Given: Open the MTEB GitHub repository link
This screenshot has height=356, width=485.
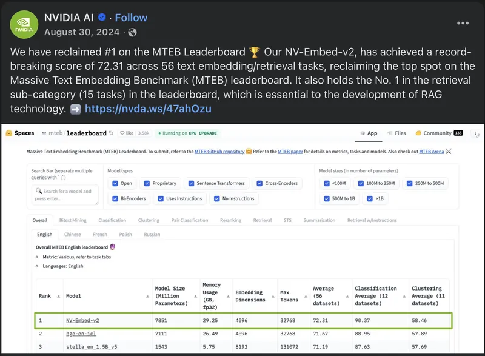Looking at the screenshot, I should pyautogui.click(x=219, y=152).
